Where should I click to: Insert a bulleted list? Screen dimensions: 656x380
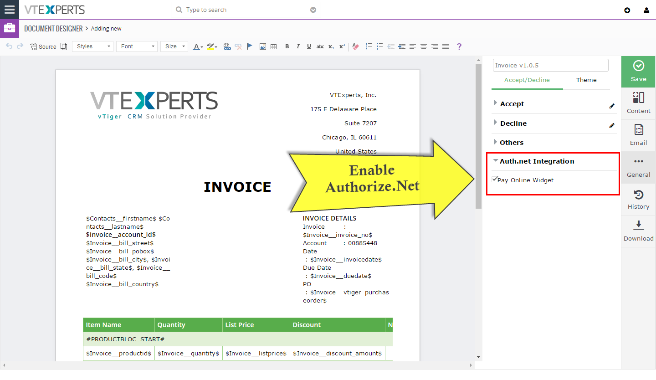pyautogui.click(x=380, y=46)
